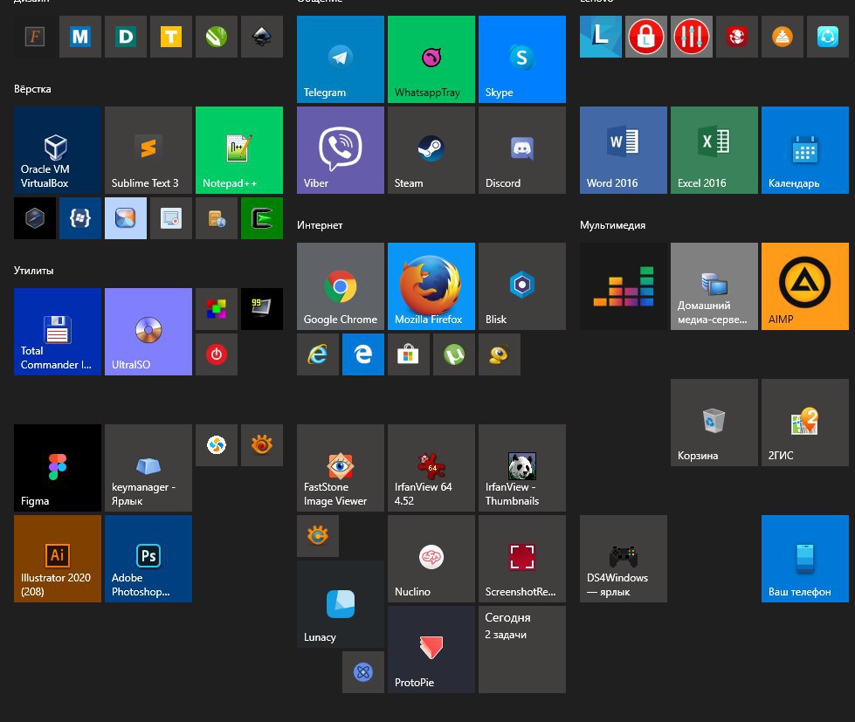The image size is (855, 722).
Task: Launch Excel 2016
Action: [x=714, y=150]
